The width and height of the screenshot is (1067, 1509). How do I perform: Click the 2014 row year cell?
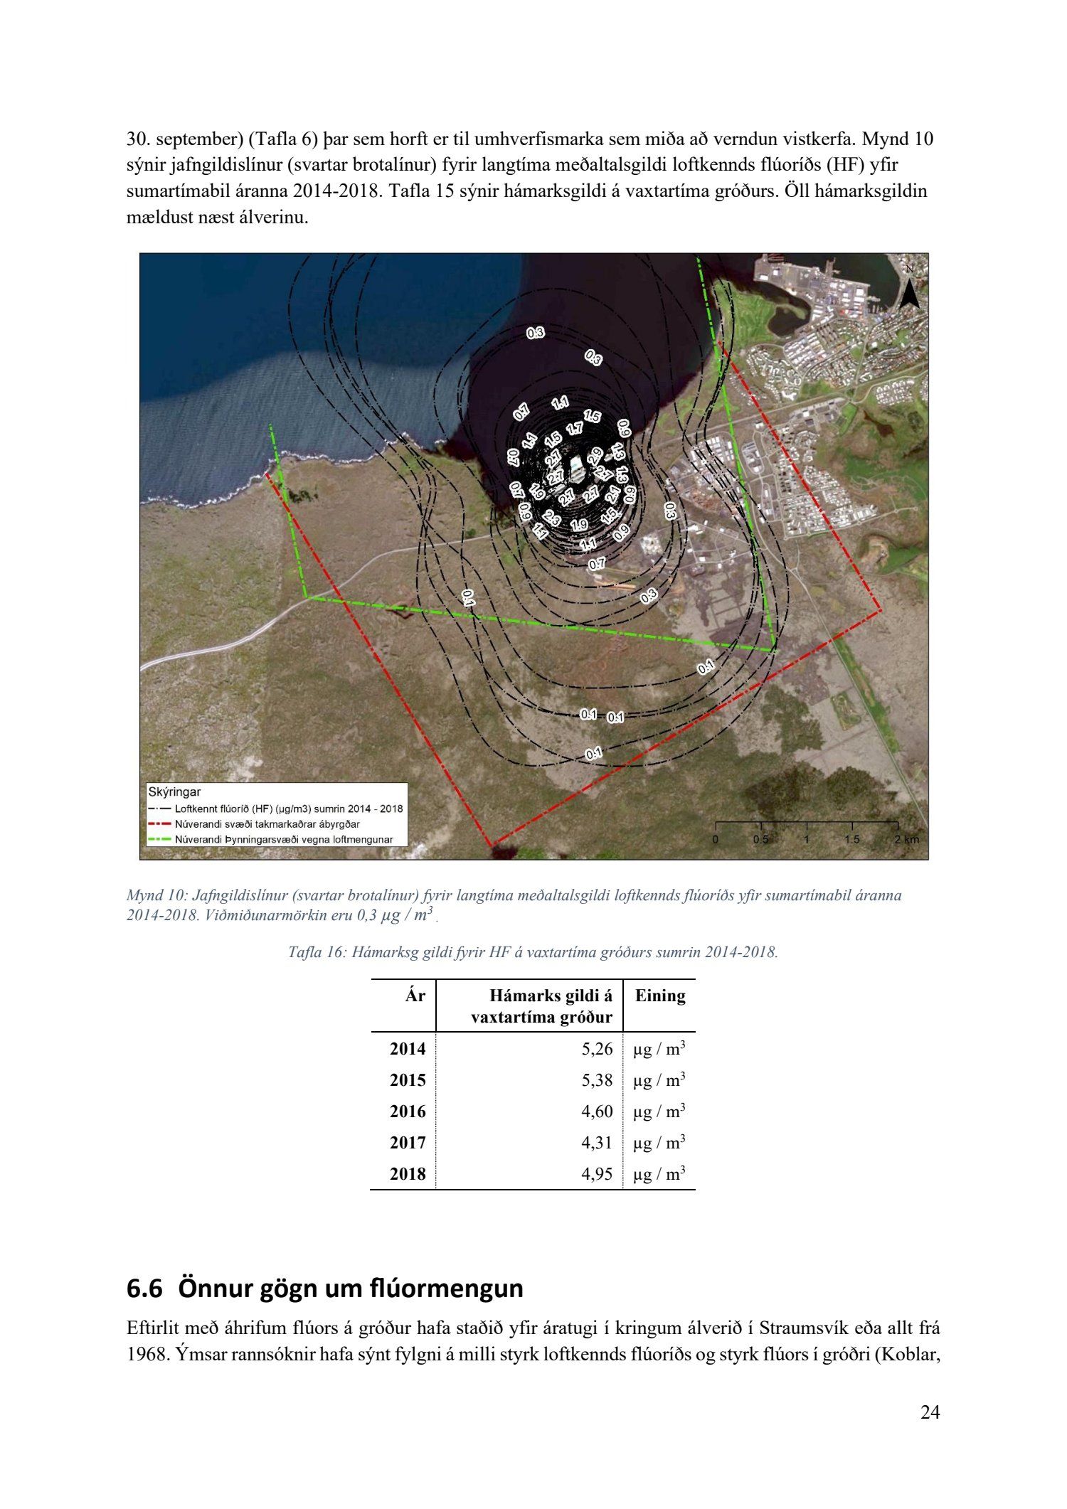(x=408, y=1049)
